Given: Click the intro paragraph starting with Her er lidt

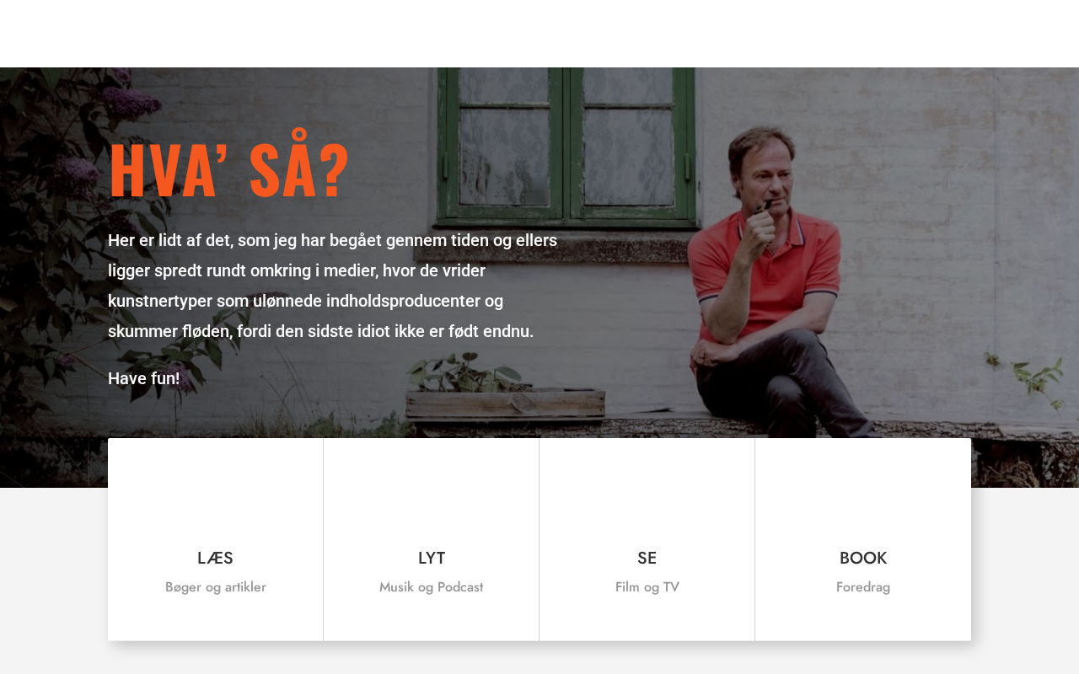Looking at the screenshot, I should pos(332,286).
